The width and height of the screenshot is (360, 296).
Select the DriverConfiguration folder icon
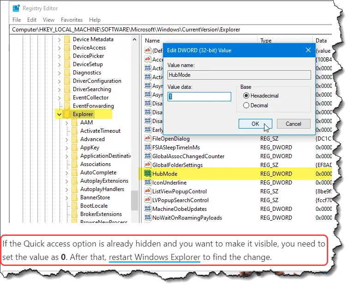(67, 81)
